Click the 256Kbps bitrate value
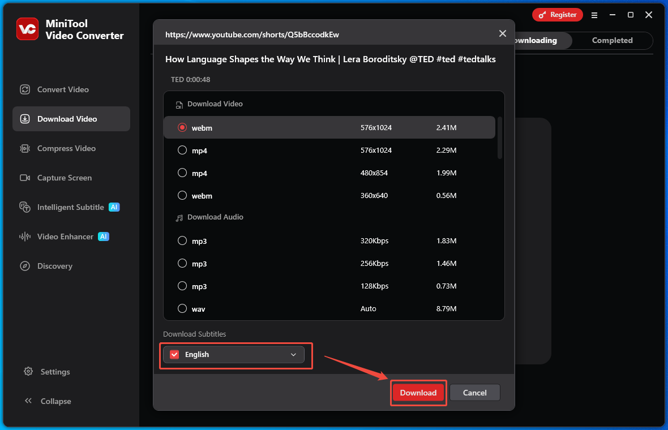 point(374,263)
